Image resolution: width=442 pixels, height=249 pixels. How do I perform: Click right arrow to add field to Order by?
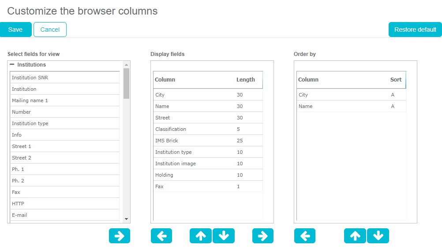[x=263, y=236]
